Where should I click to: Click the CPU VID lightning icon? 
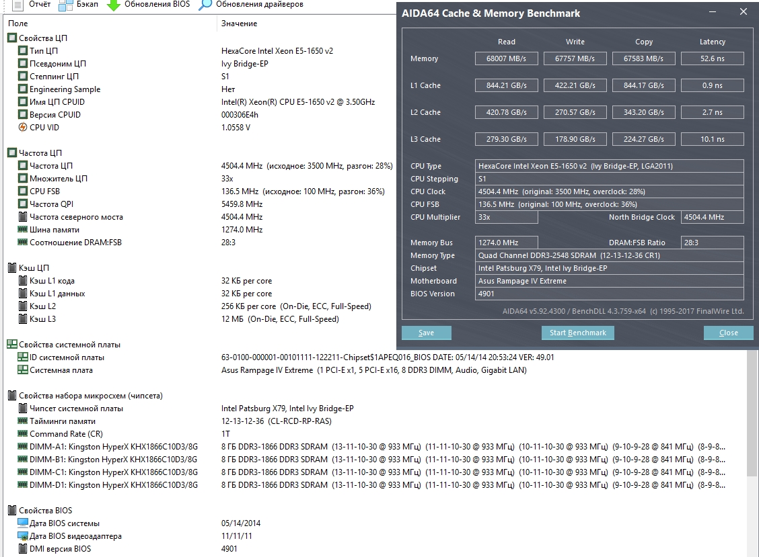pos(23,127)
